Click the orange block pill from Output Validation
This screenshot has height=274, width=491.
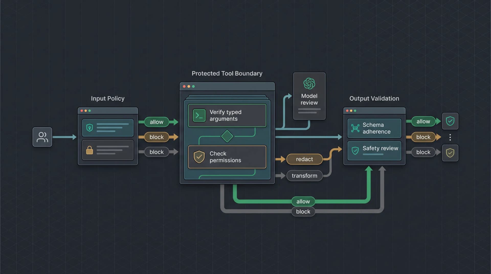(x=423, y=137)
